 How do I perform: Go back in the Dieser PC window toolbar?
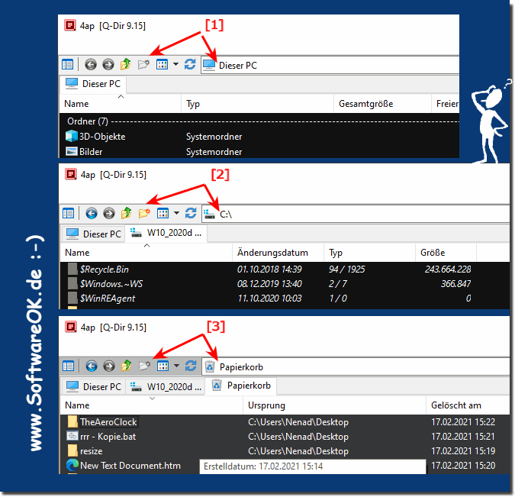pyautogui.click(x=91, y=64)
